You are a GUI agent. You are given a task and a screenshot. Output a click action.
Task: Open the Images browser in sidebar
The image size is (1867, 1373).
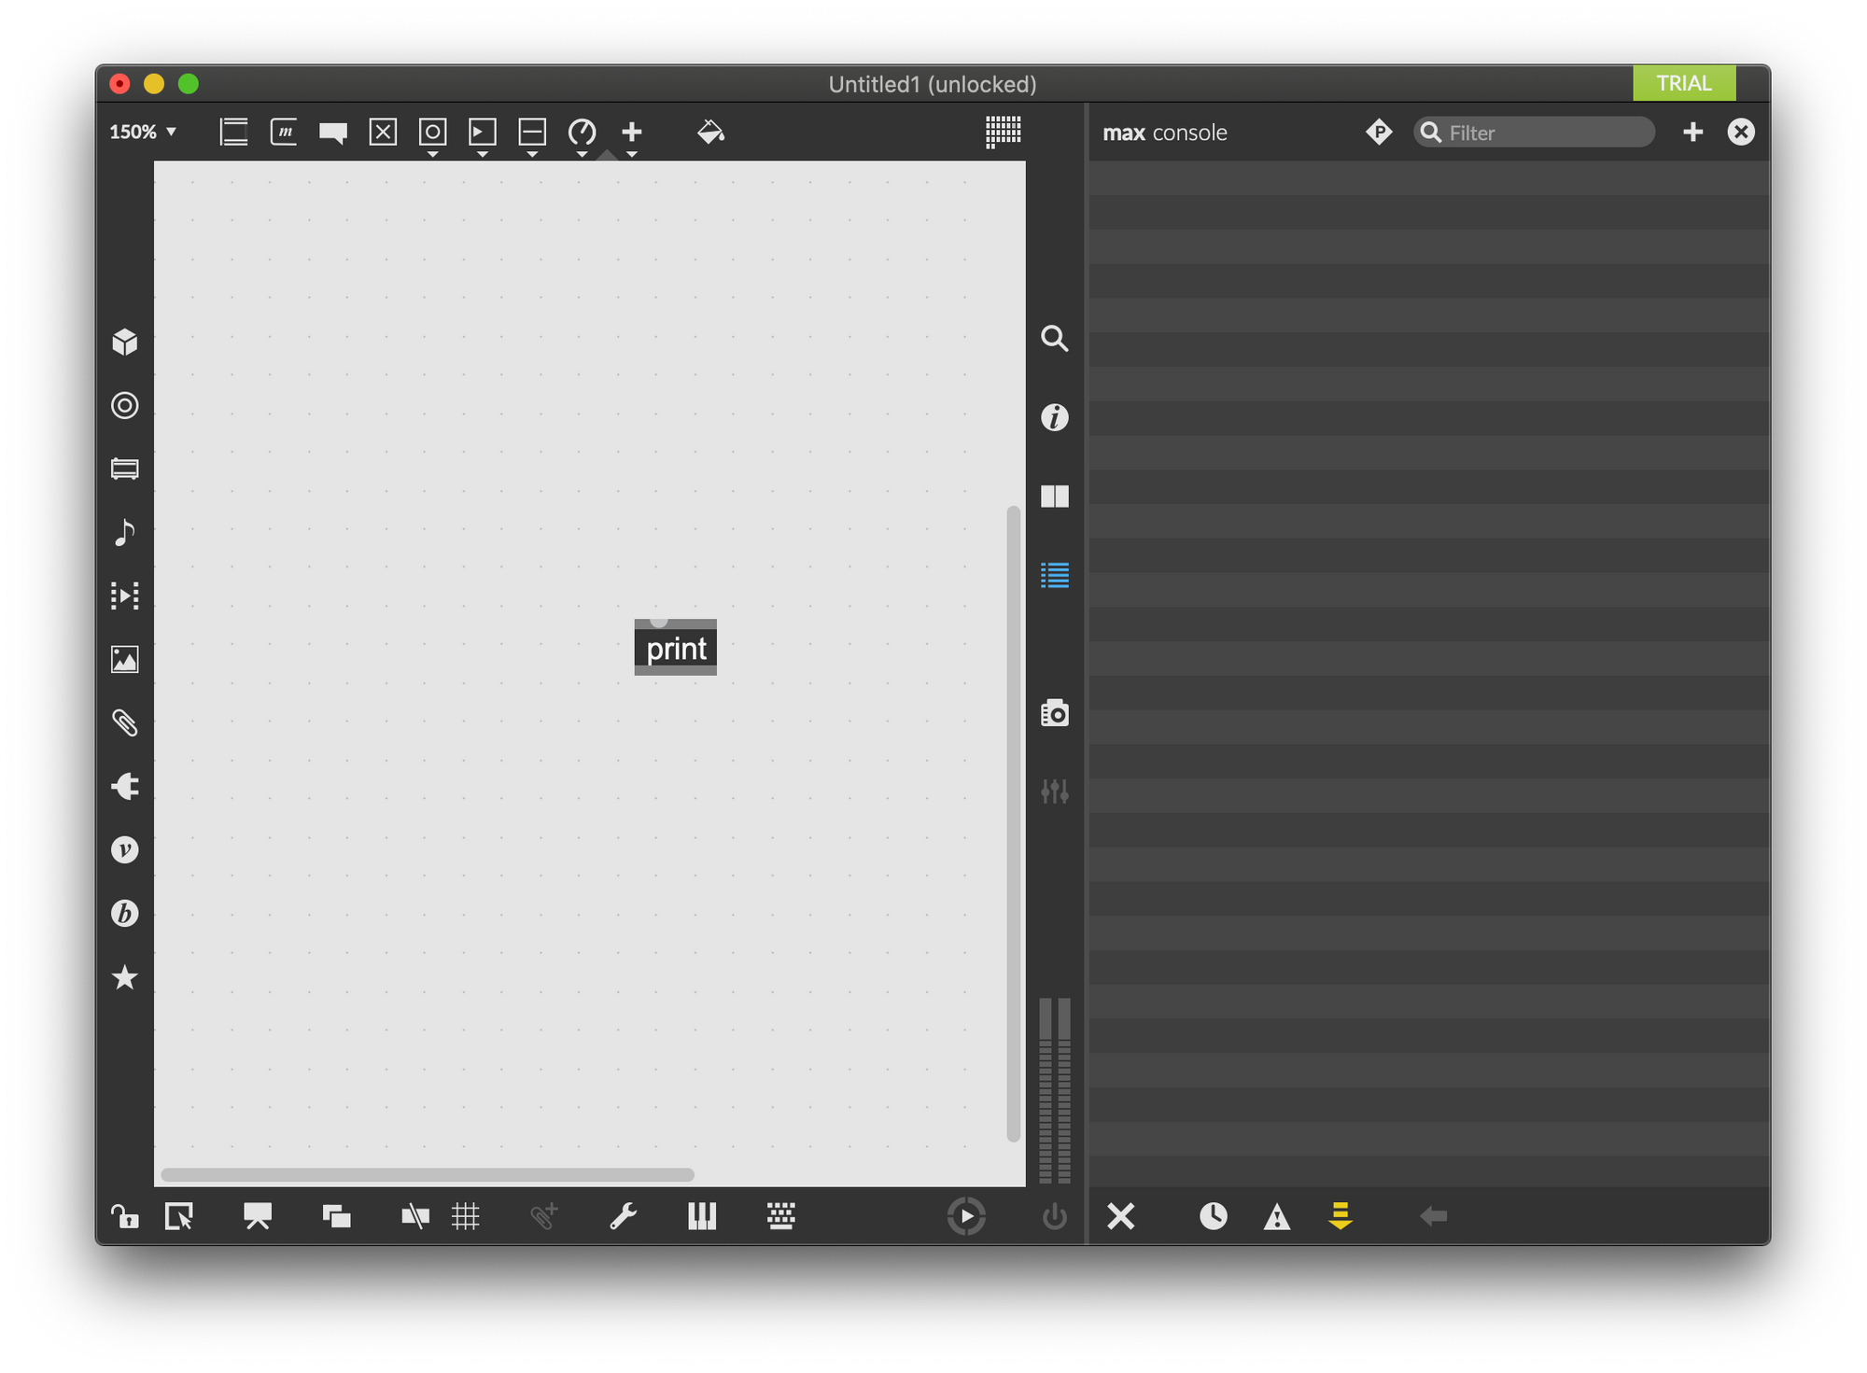click(x=124, y=659)
